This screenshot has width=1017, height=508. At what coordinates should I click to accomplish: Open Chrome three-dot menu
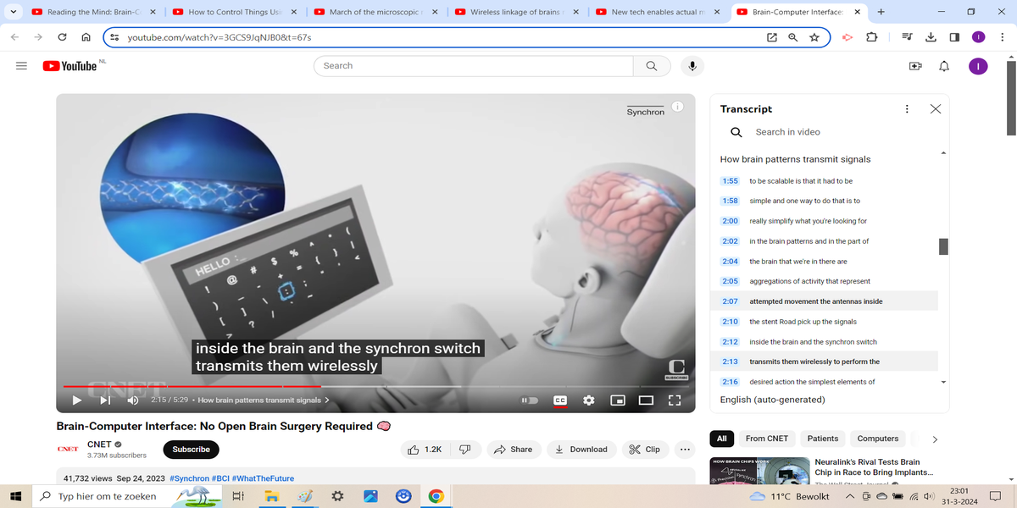(x=1003, y=37)
